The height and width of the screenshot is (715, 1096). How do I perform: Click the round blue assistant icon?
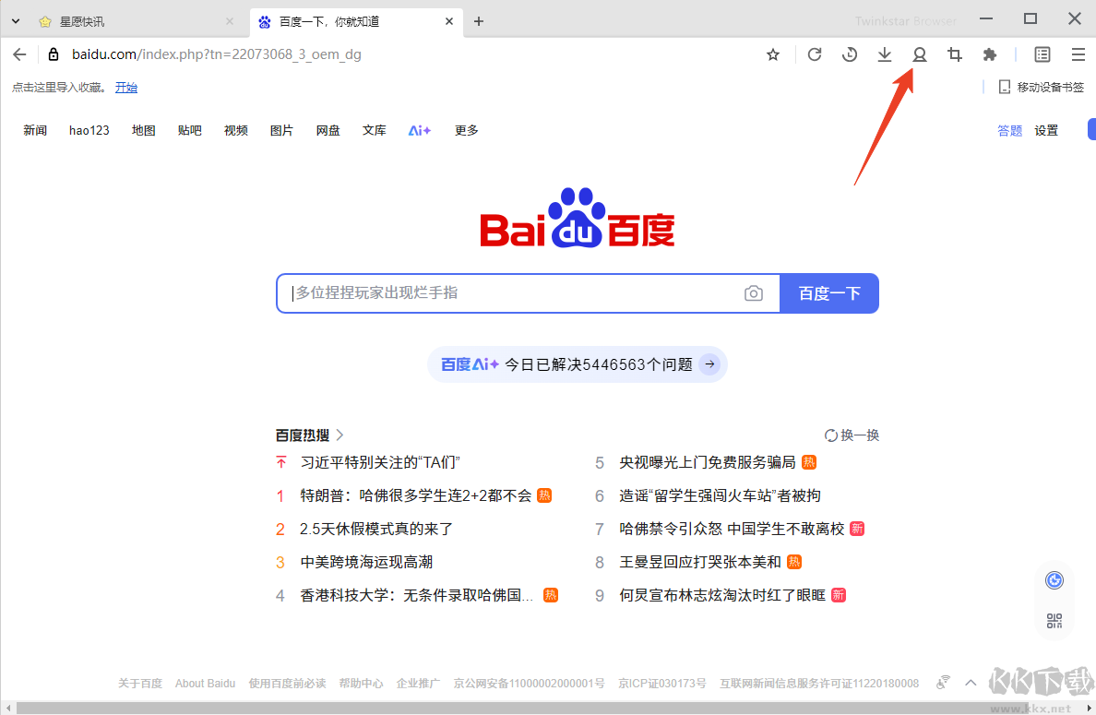(x=1054, y=580)
